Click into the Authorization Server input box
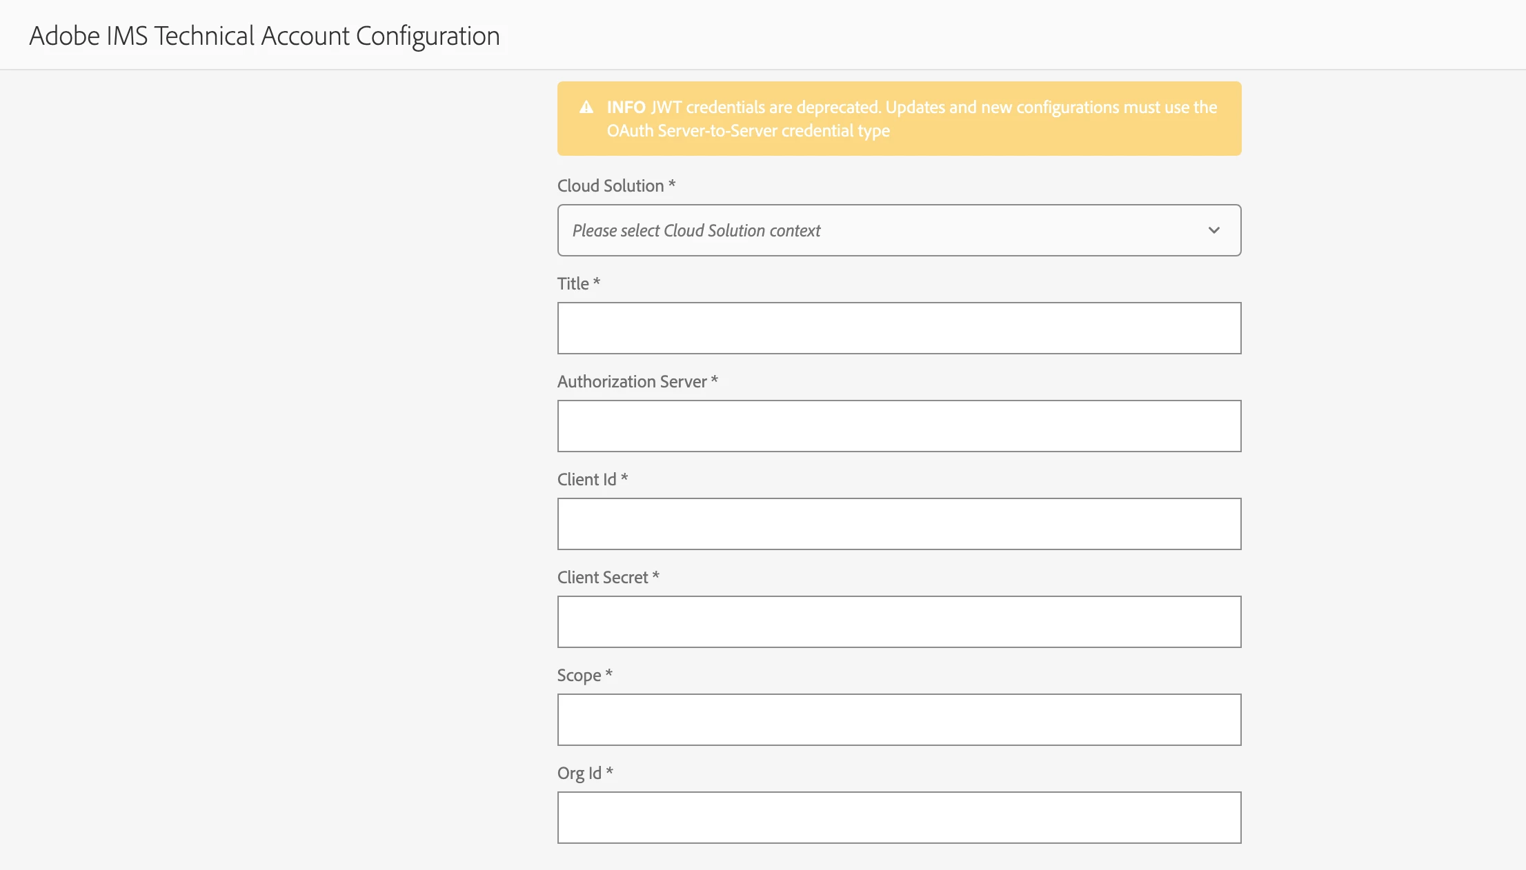Image resolution: width=1526 pixels, height=870 pixels. (x=899, y=426)
